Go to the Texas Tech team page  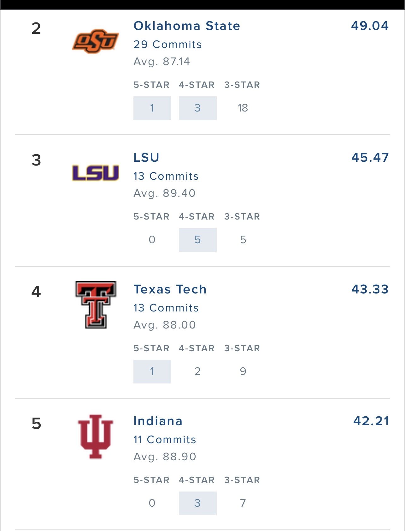click(x=170, y=289)
